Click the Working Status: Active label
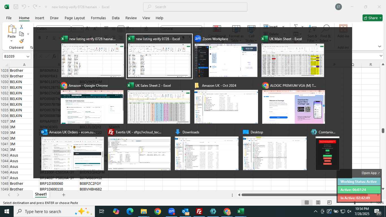386x217 pixels. point(359,182)
